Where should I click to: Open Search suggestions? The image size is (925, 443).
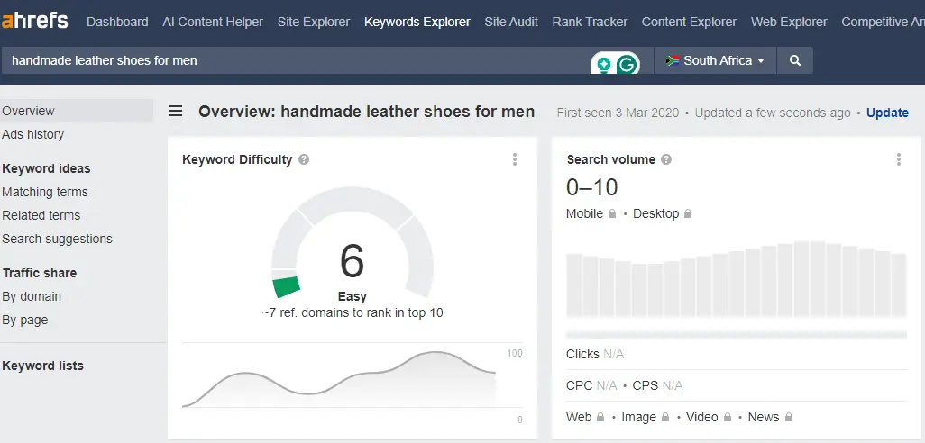tap(57, 240)
